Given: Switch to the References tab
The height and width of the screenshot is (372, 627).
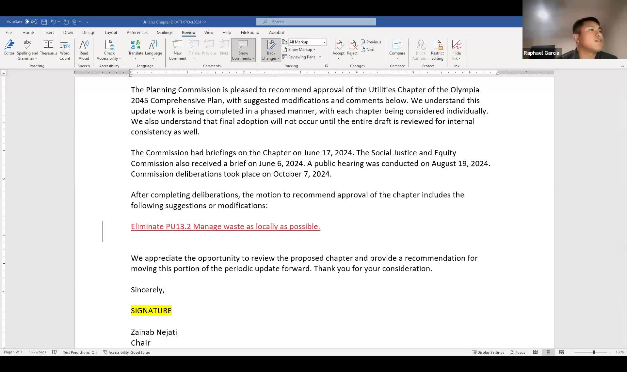Looking at the screenshot, I should coord(137,32).
